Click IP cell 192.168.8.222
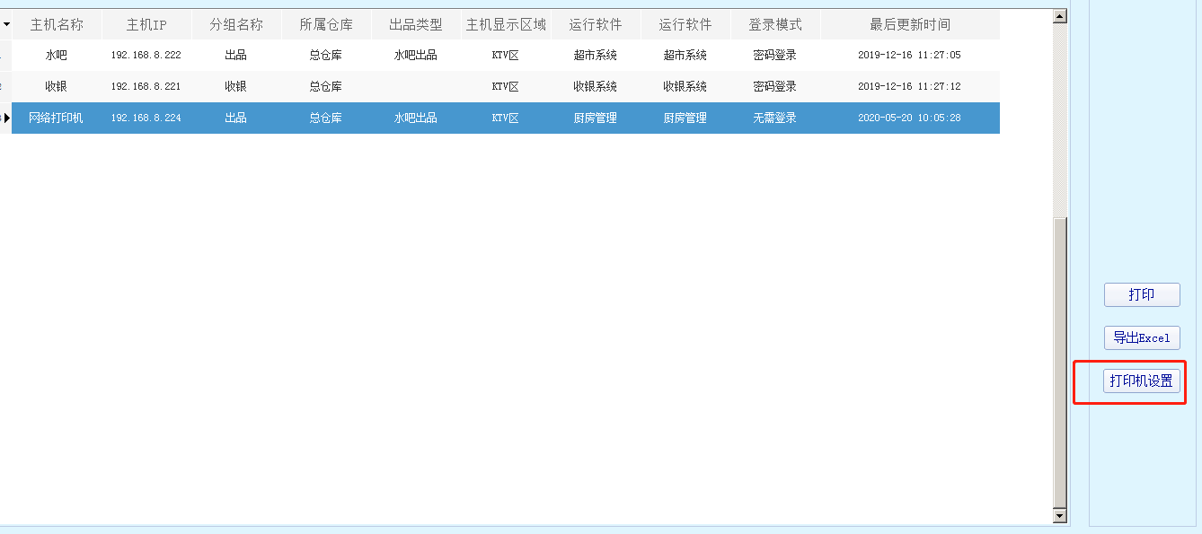 point(146,55)
